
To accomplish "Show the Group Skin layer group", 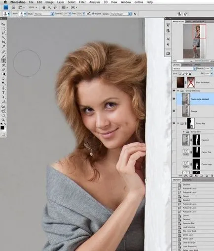I will click(174, 132).
